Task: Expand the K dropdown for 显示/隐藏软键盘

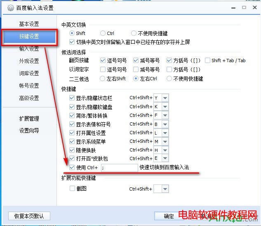Action: (165, 107)
